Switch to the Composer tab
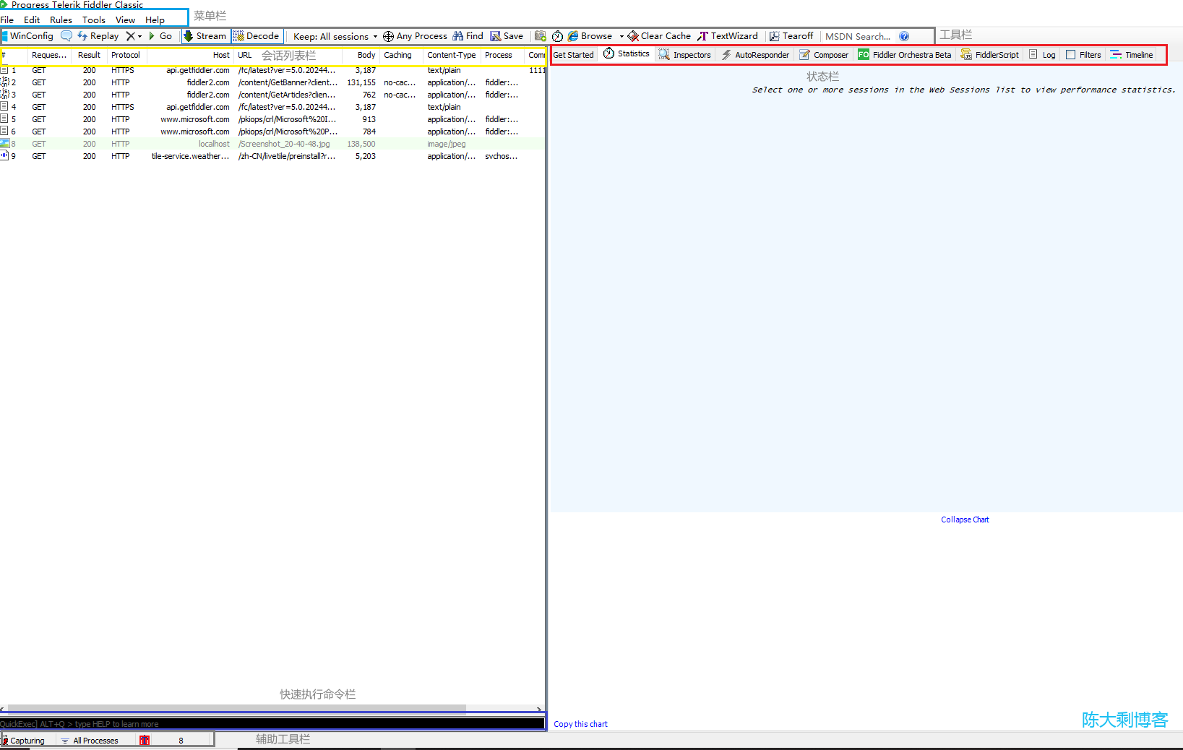1183x750 pixels. [824, 55]
